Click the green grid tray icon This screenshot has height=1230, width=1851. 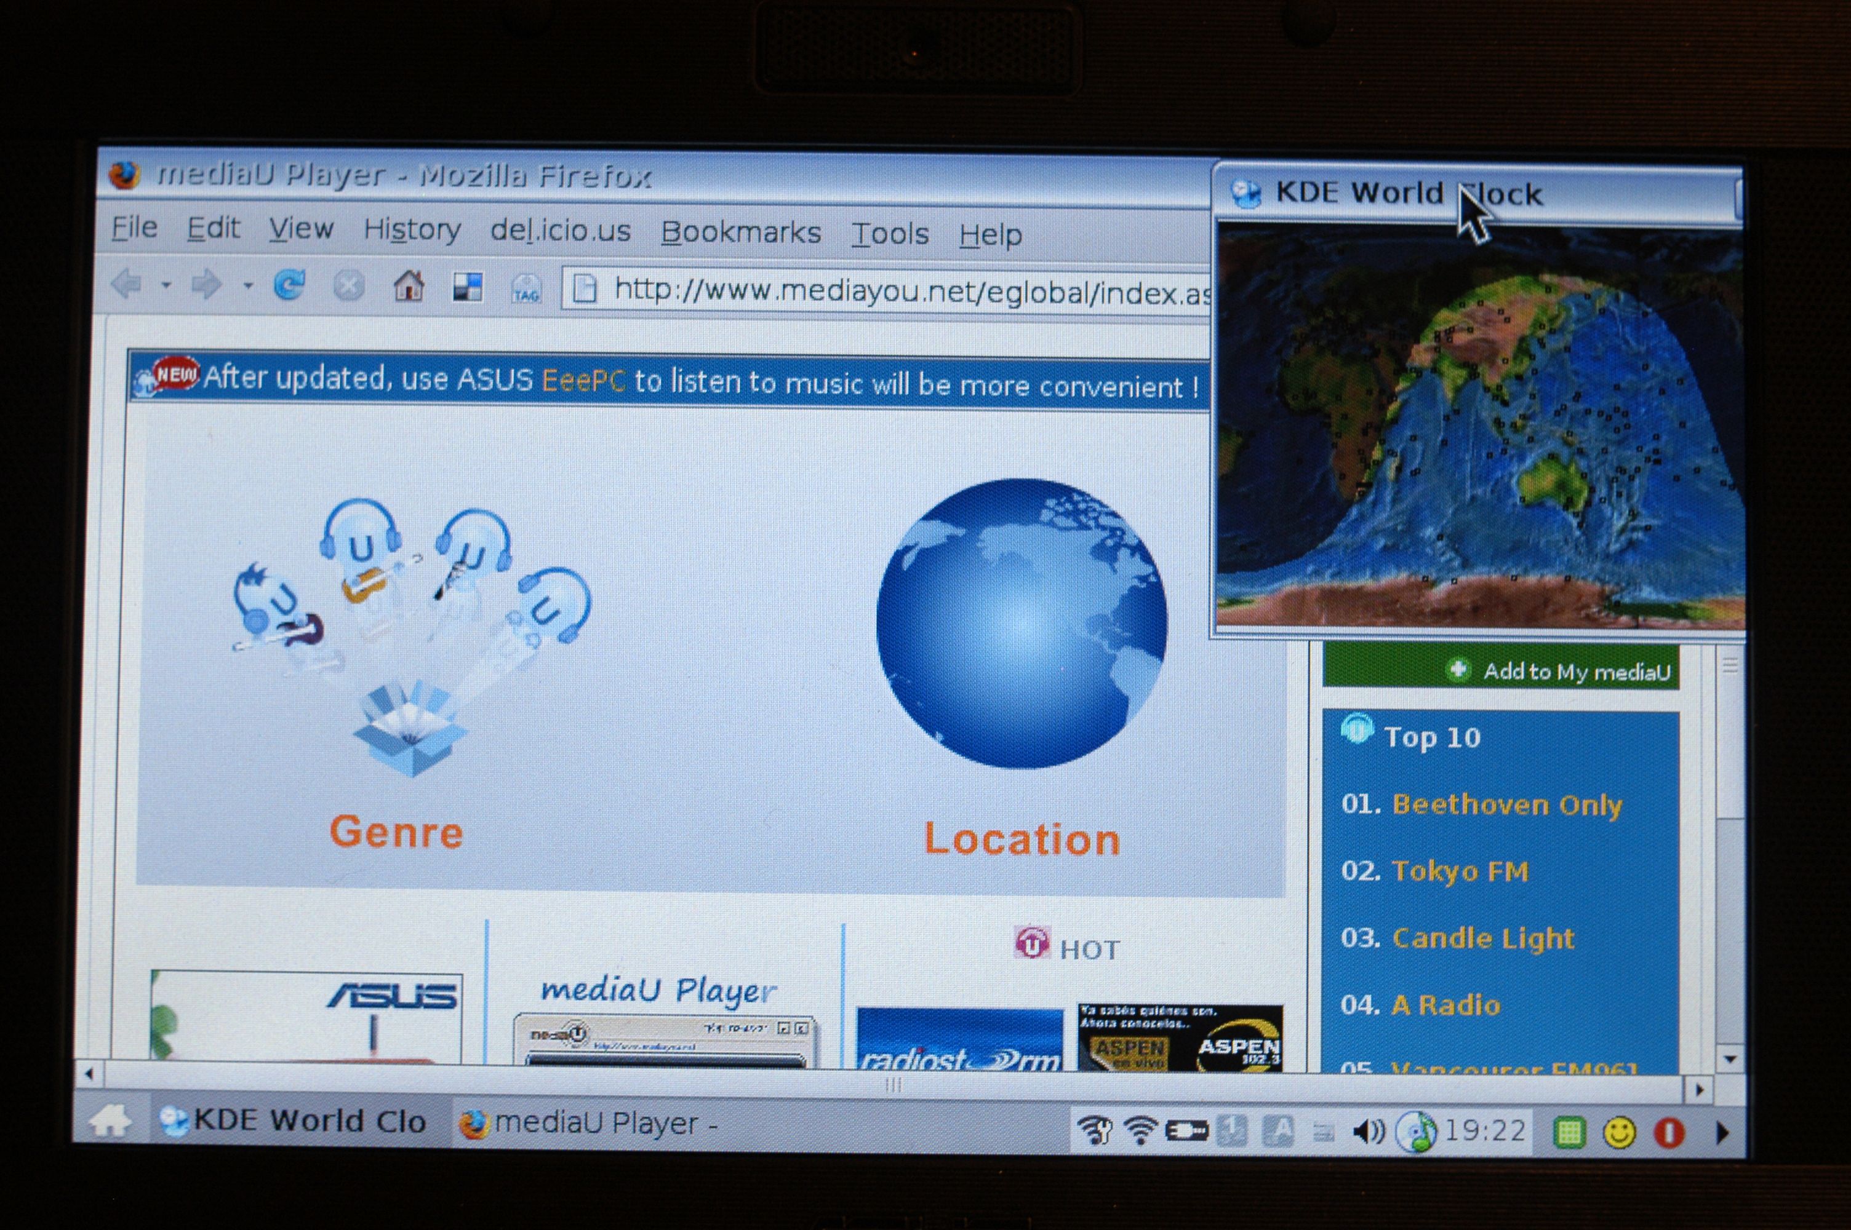coord(1569,1133)
